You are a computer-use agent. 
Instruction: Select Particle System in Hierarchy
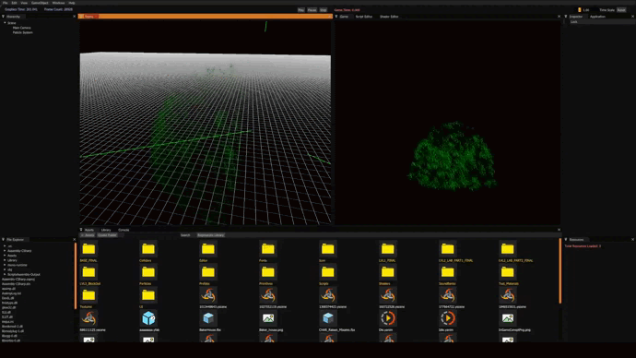coord(22,32)
